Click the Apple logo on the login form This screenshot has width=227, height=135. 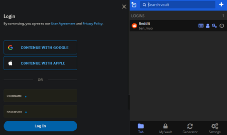tap(10, 63)
